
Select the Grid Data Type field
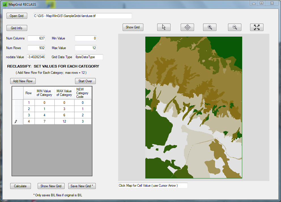[89, 57]
